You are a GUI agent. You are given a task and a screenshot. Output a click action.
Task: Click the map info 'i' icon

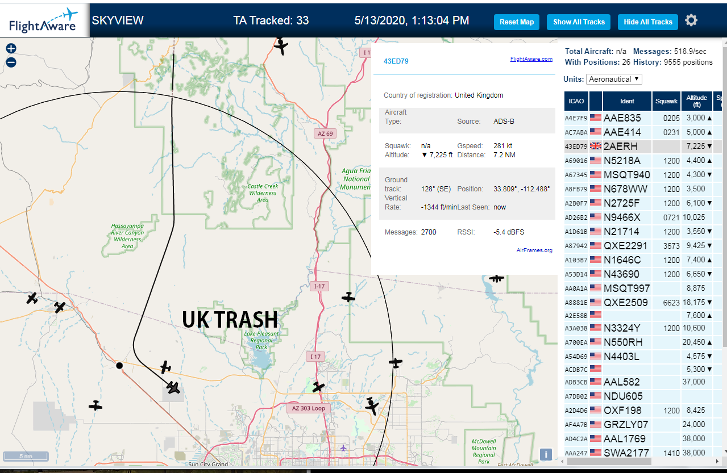(546, 454)
